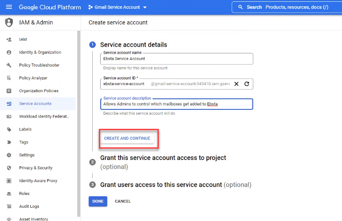
Task: Click the IAM & Admin shield icon
Action: pyautogui.click(x=9, y=22)
